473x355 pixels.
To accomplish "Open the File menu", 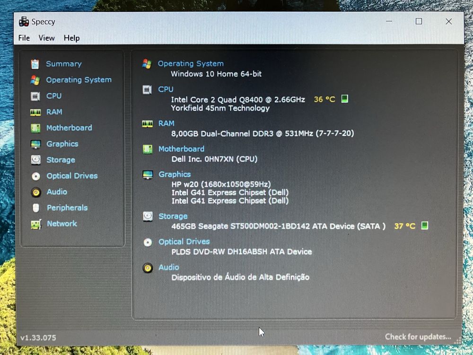I will [x=24, y=38].
